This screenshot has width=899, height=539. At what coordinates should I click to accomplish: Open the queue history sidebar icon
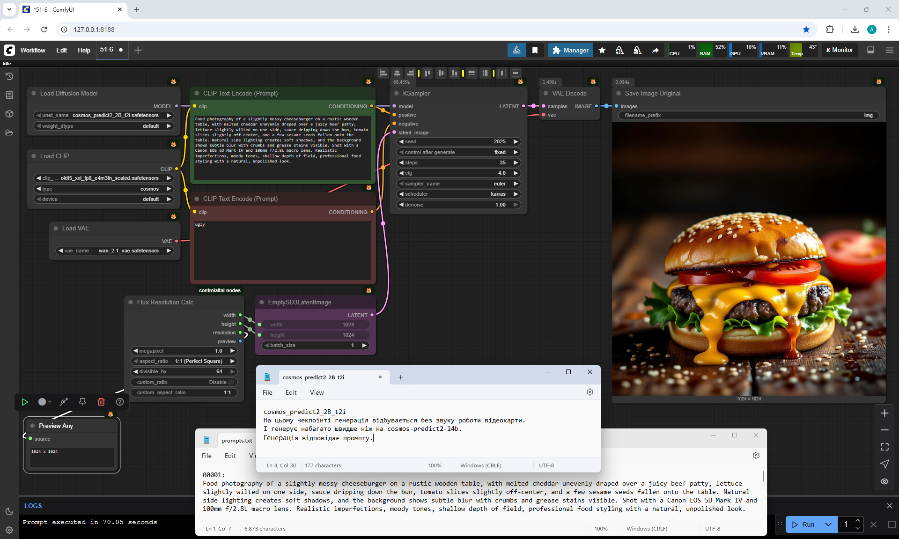[x=9, y=76]
